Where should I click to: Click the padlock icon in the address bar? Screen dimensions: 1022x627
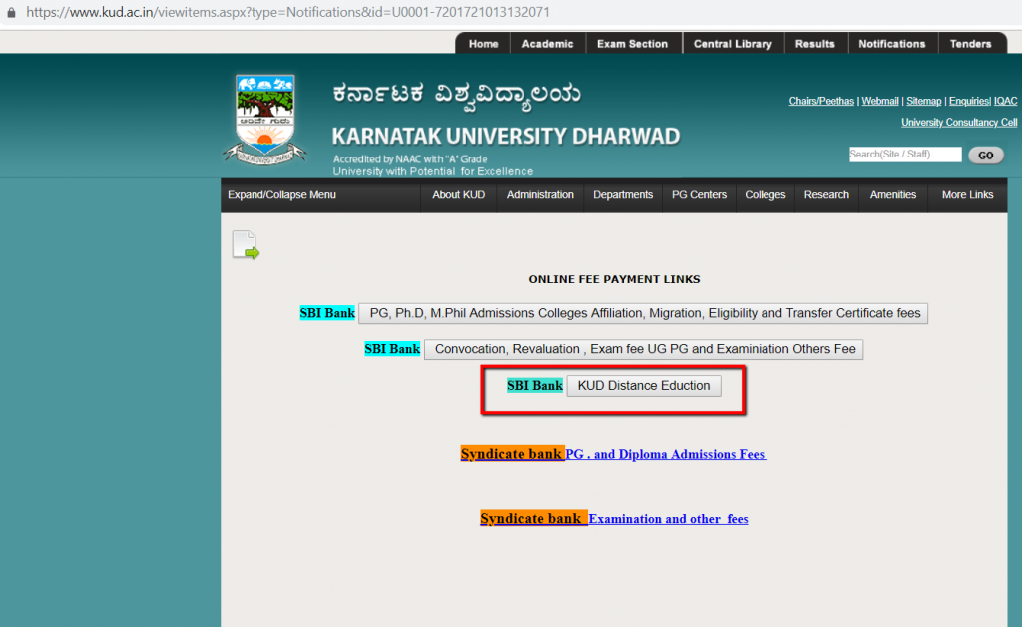coord(10,13)
